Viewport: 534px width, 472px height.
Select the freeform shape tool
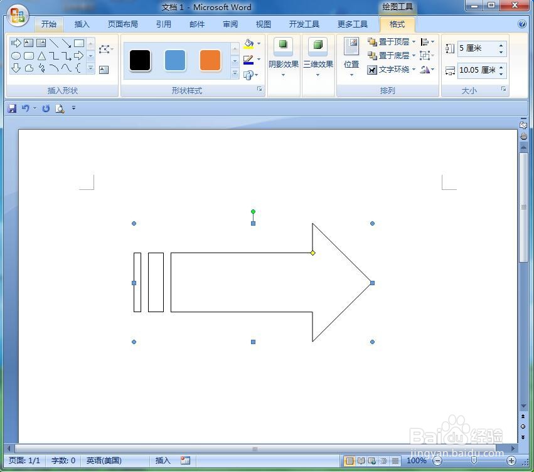coord(29,68)
